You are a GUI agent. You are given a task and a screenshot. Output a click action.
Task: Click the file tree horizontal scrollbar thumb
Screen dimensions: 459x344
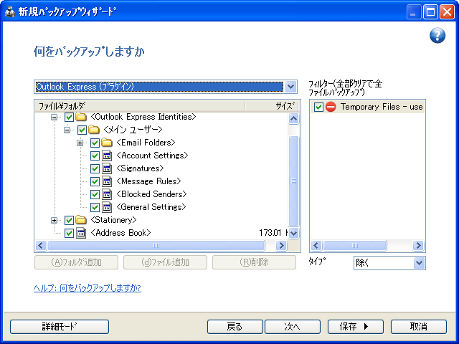tap(156, 245)
